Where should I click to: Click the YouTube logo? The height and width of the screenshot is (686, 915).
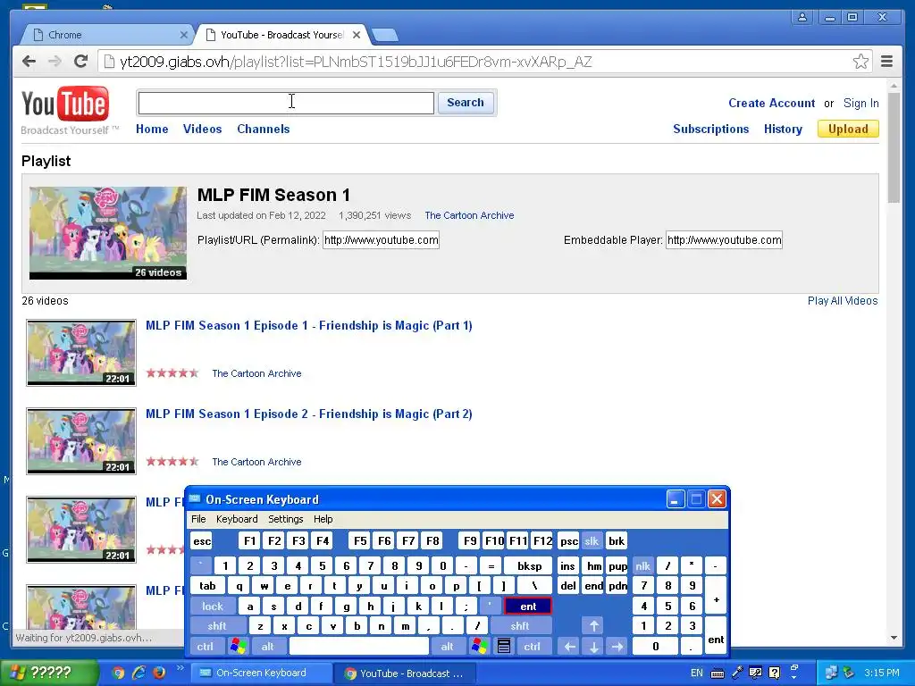click(x=65, y=105)
